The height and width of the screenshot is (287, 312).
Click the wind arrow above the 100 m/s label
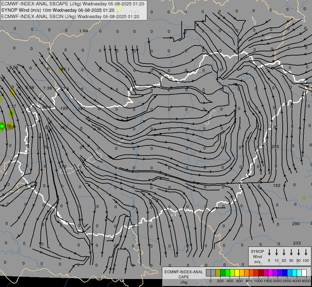306,252
